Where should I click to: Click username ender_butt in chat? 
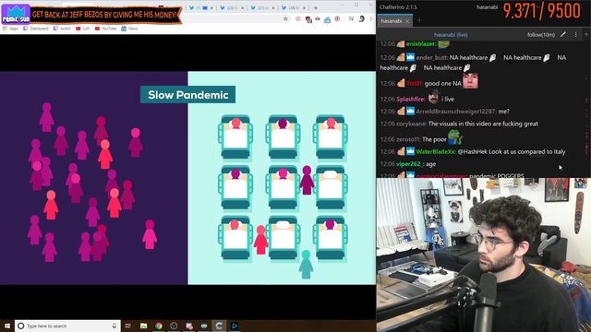point(432,57)
